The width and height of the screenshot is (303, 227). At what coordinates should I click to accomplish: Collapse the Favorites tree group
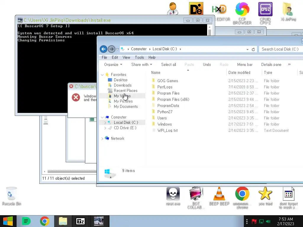coord(102,75)
